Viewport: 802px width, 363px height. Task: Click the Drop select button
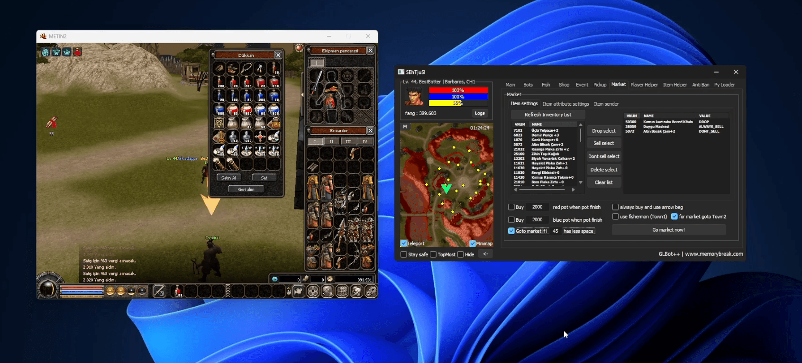pyautogui.click(x=604, y=131)
